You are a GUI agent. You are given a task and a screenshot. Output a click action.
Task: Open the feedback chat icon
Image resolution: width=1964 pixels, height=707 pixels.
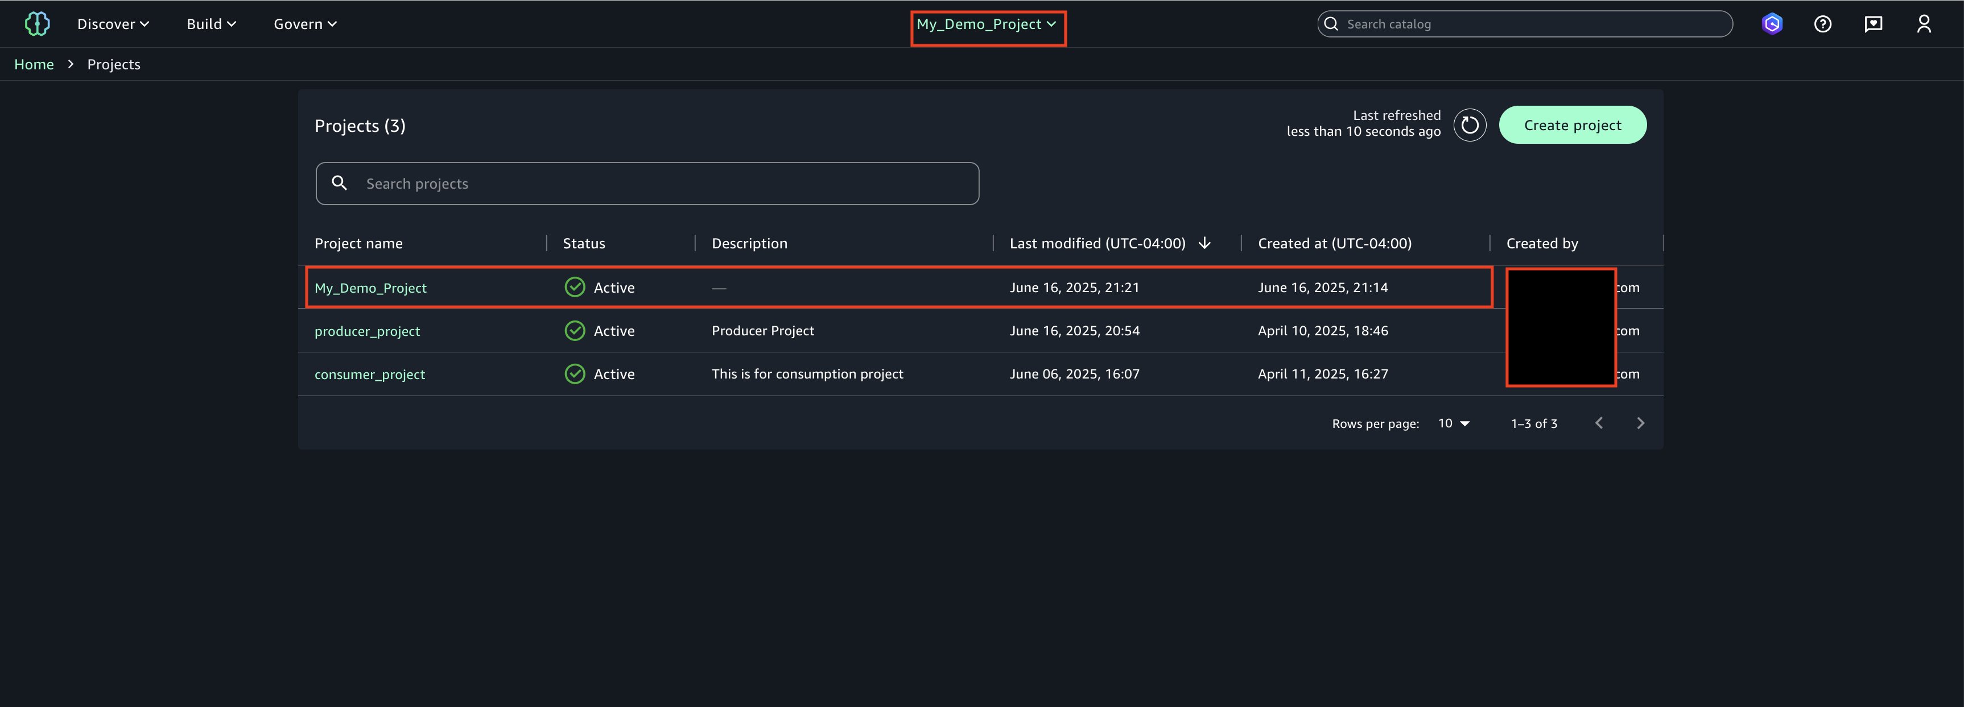click(1874, 24)
